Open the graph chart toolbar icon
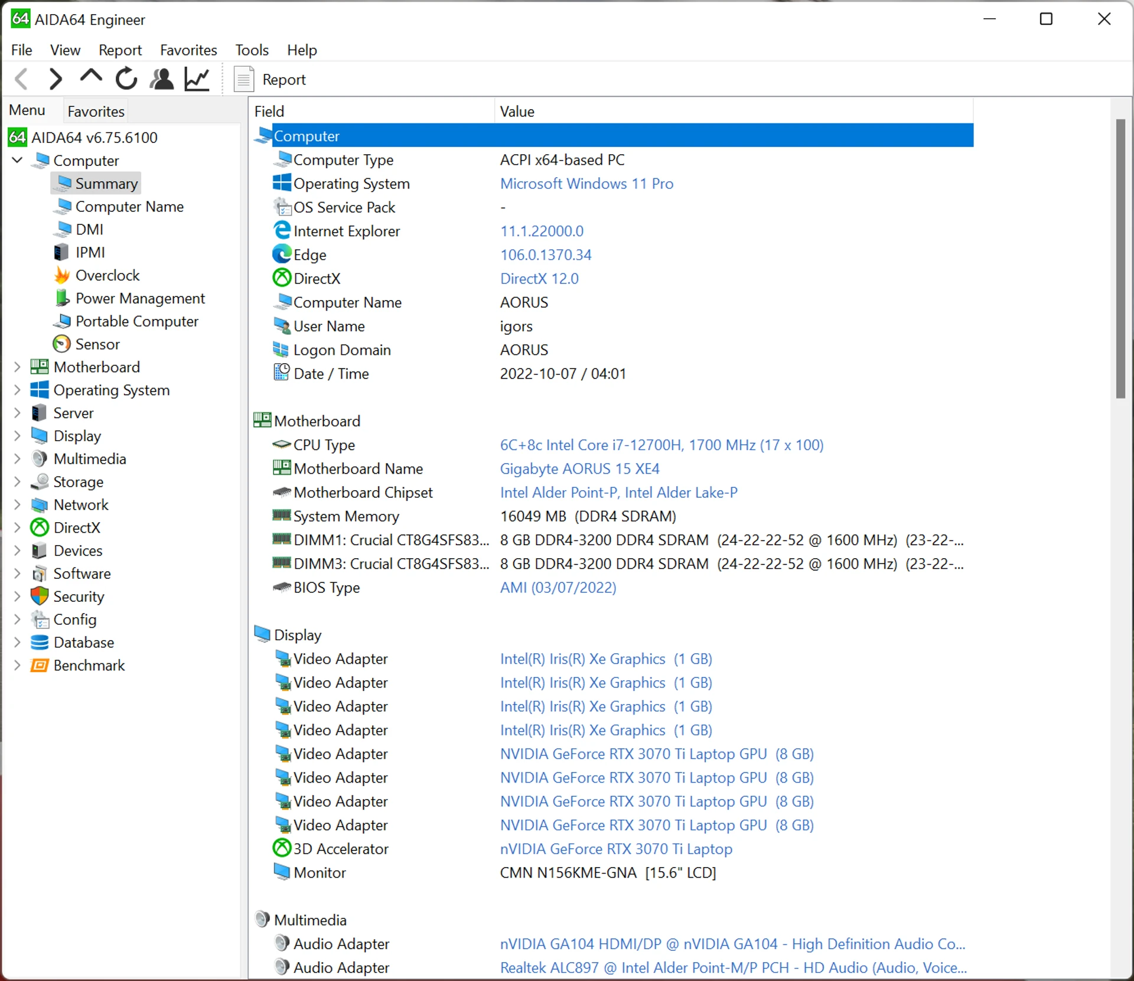Image resolution: width=1134 pixels, height=981 pixels. (x=197, y=79)
